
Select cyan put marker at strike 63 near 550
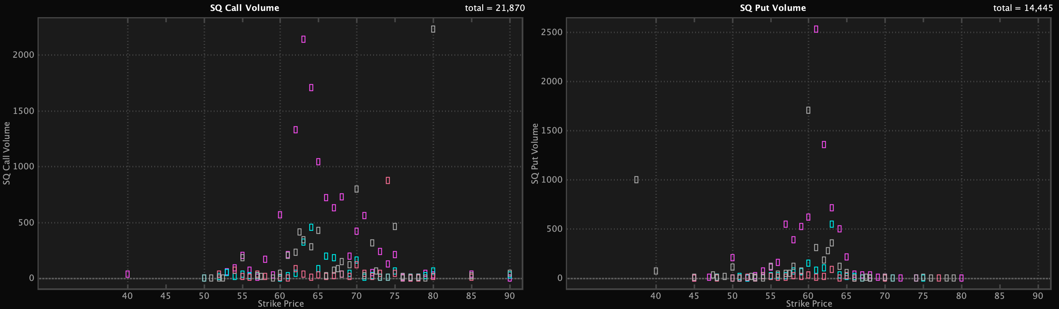tap(832, 224)
